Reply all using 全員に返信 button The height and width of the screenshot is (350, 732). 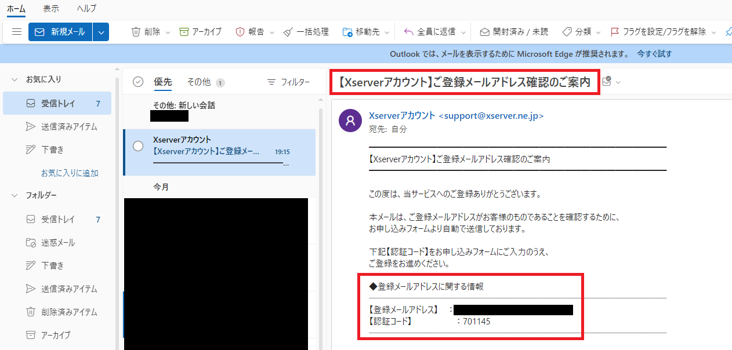pos(409,32)
